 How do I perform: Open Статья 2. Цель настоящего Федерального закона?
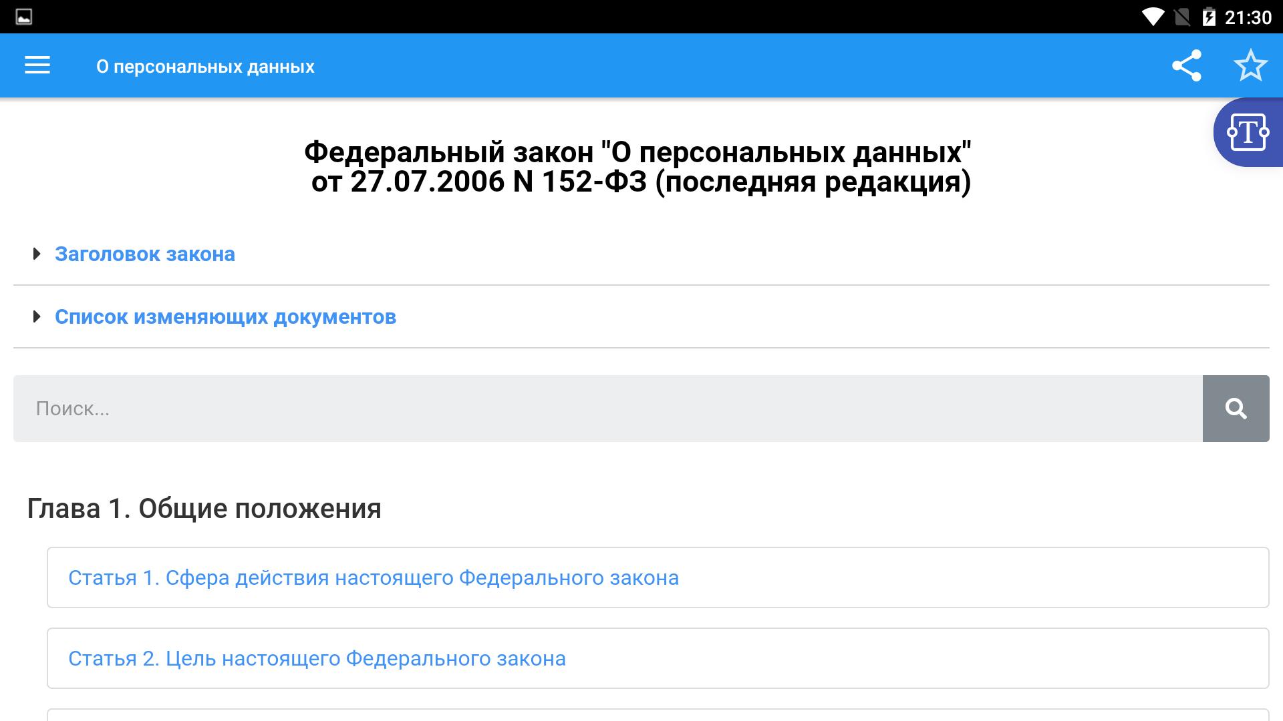pos(317,658)
